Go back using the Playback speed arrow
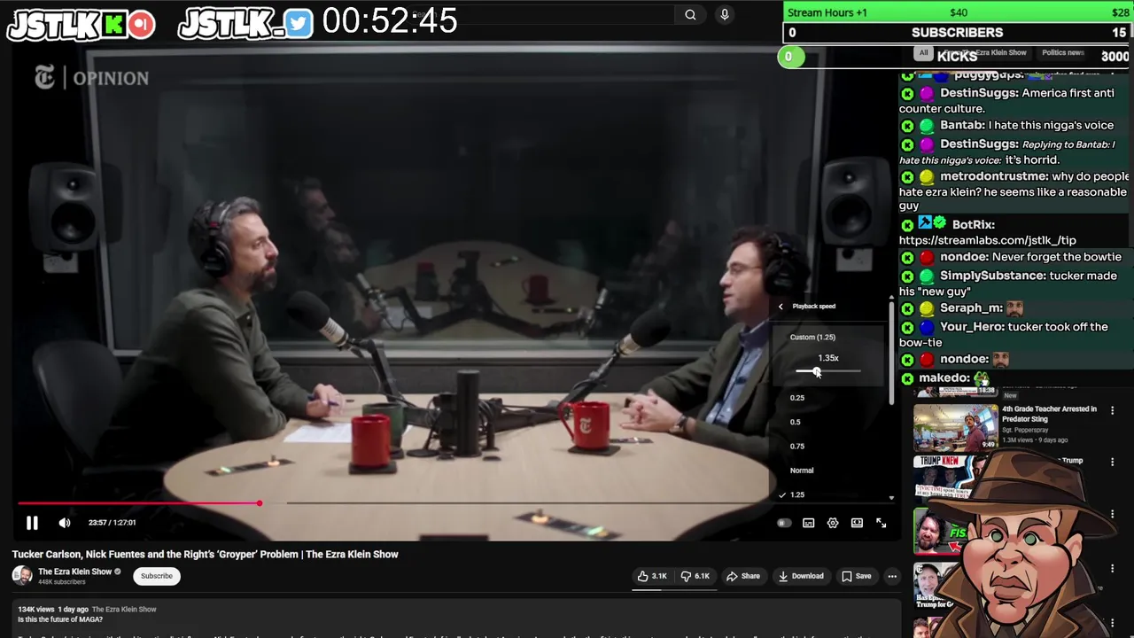 [x=781, y=307]
